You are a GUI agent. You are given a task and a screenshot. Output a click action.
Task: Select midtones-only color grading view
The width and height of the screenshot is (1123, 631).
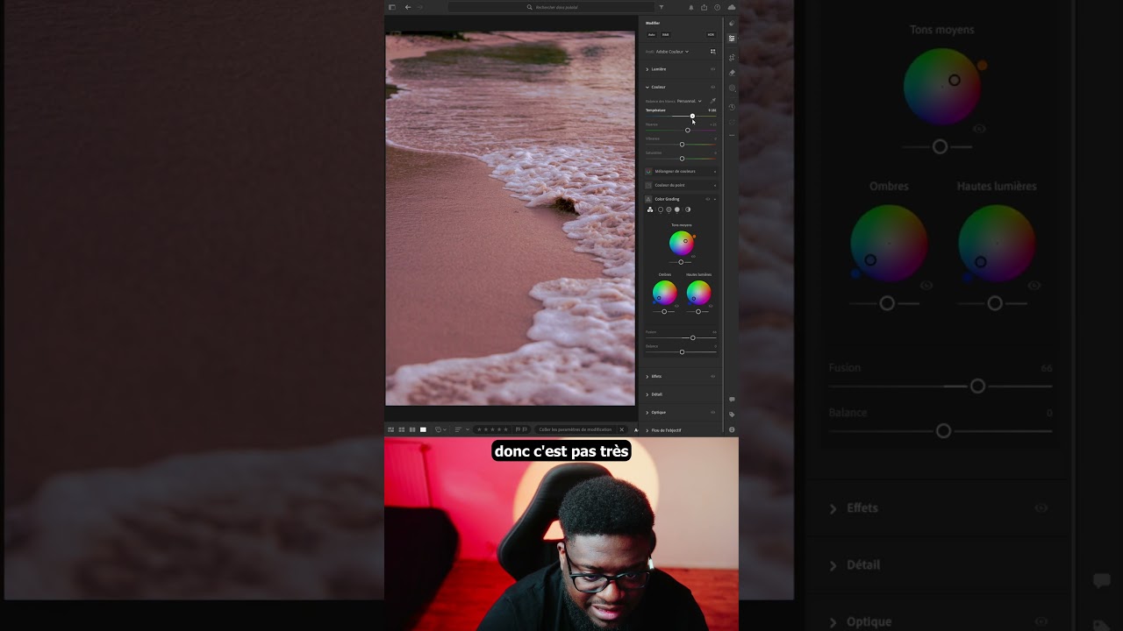(669, 209)
